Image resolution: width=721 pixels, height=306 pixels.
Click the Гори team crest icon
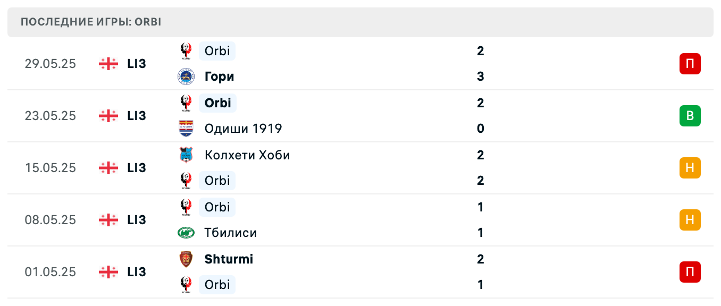pyautogui.click(x=186, y=76)
